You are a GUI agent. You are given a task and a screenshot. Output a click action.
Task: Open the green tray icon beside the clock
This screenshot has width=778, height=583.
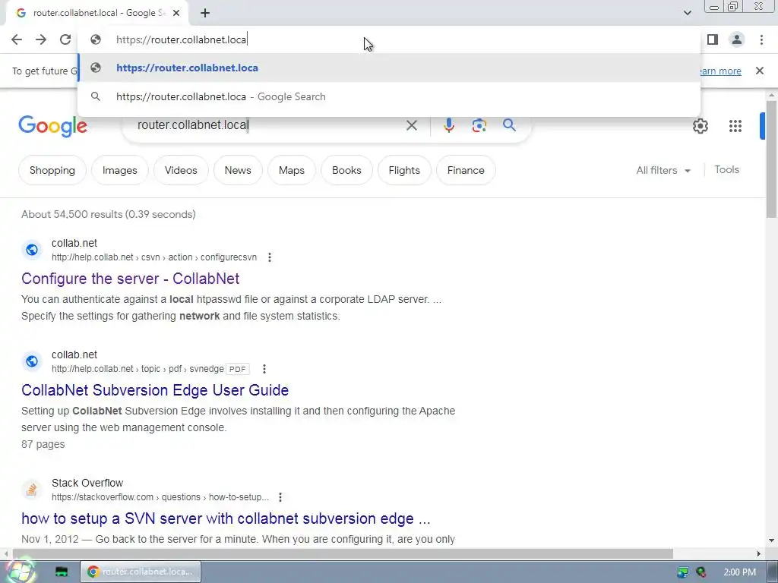[701, 572]
